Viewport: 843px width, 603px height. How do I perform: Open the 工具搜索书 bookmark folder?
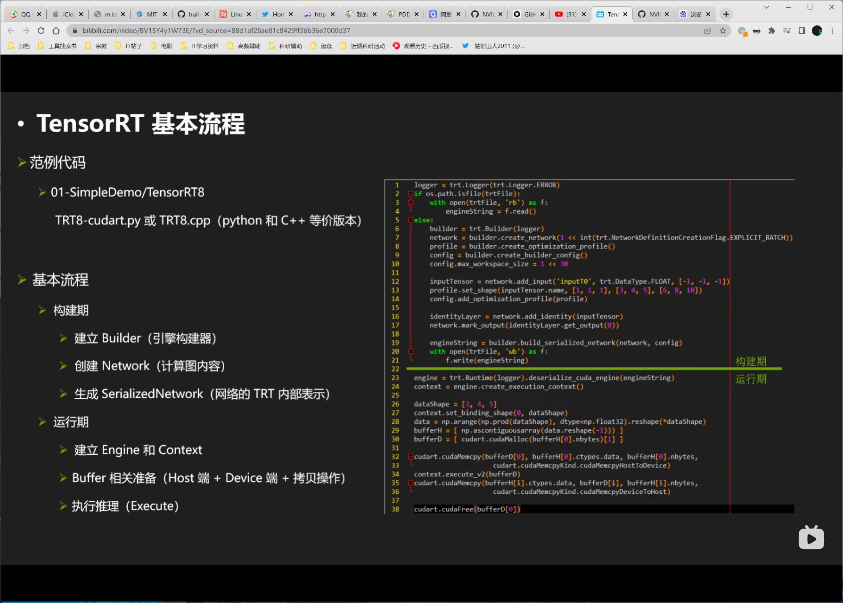pyautogui.click(x=57, y=46)
